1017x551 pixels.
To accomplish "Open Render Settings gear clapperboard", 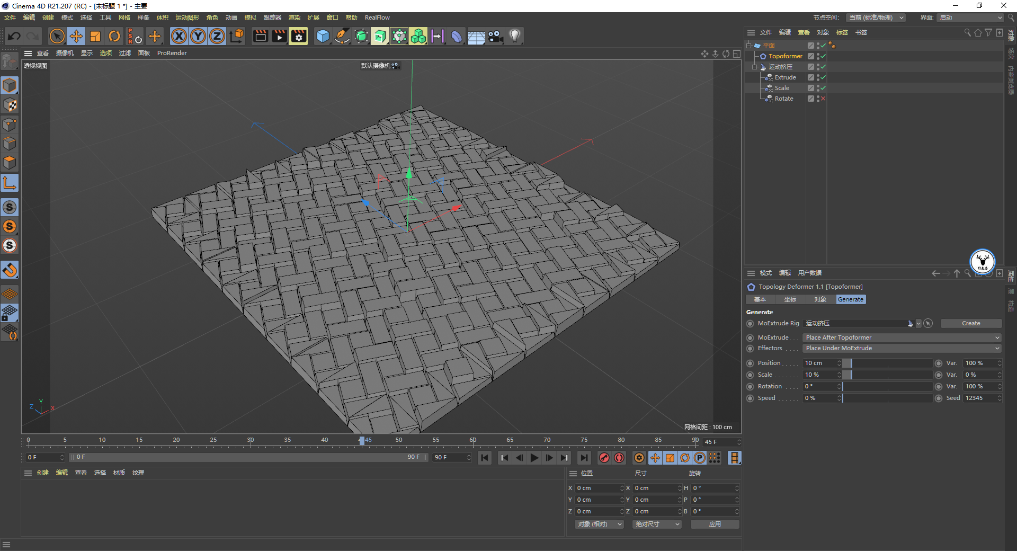I will click(x=299, y=36).
